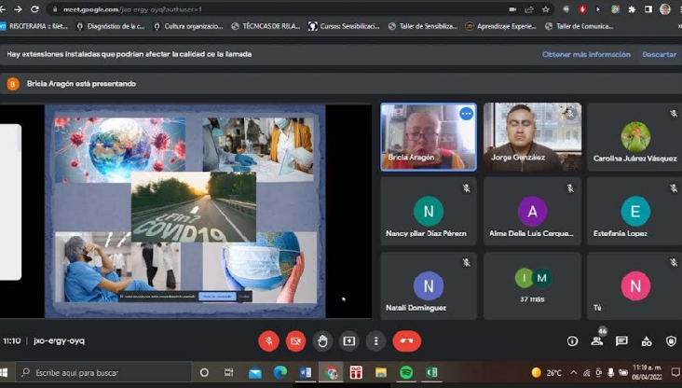Open the meeting details info icon
Image resolution: width=682 pixels, height=388 pixels.
click(572, 341)
